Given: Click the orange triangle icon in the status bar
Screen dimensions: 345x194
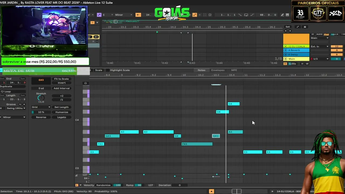Looking at the screenshot, I should [211, 191].
